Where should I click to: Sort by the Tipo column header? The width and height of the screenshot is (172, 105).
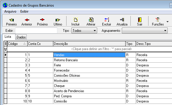[x=130, y=44]
